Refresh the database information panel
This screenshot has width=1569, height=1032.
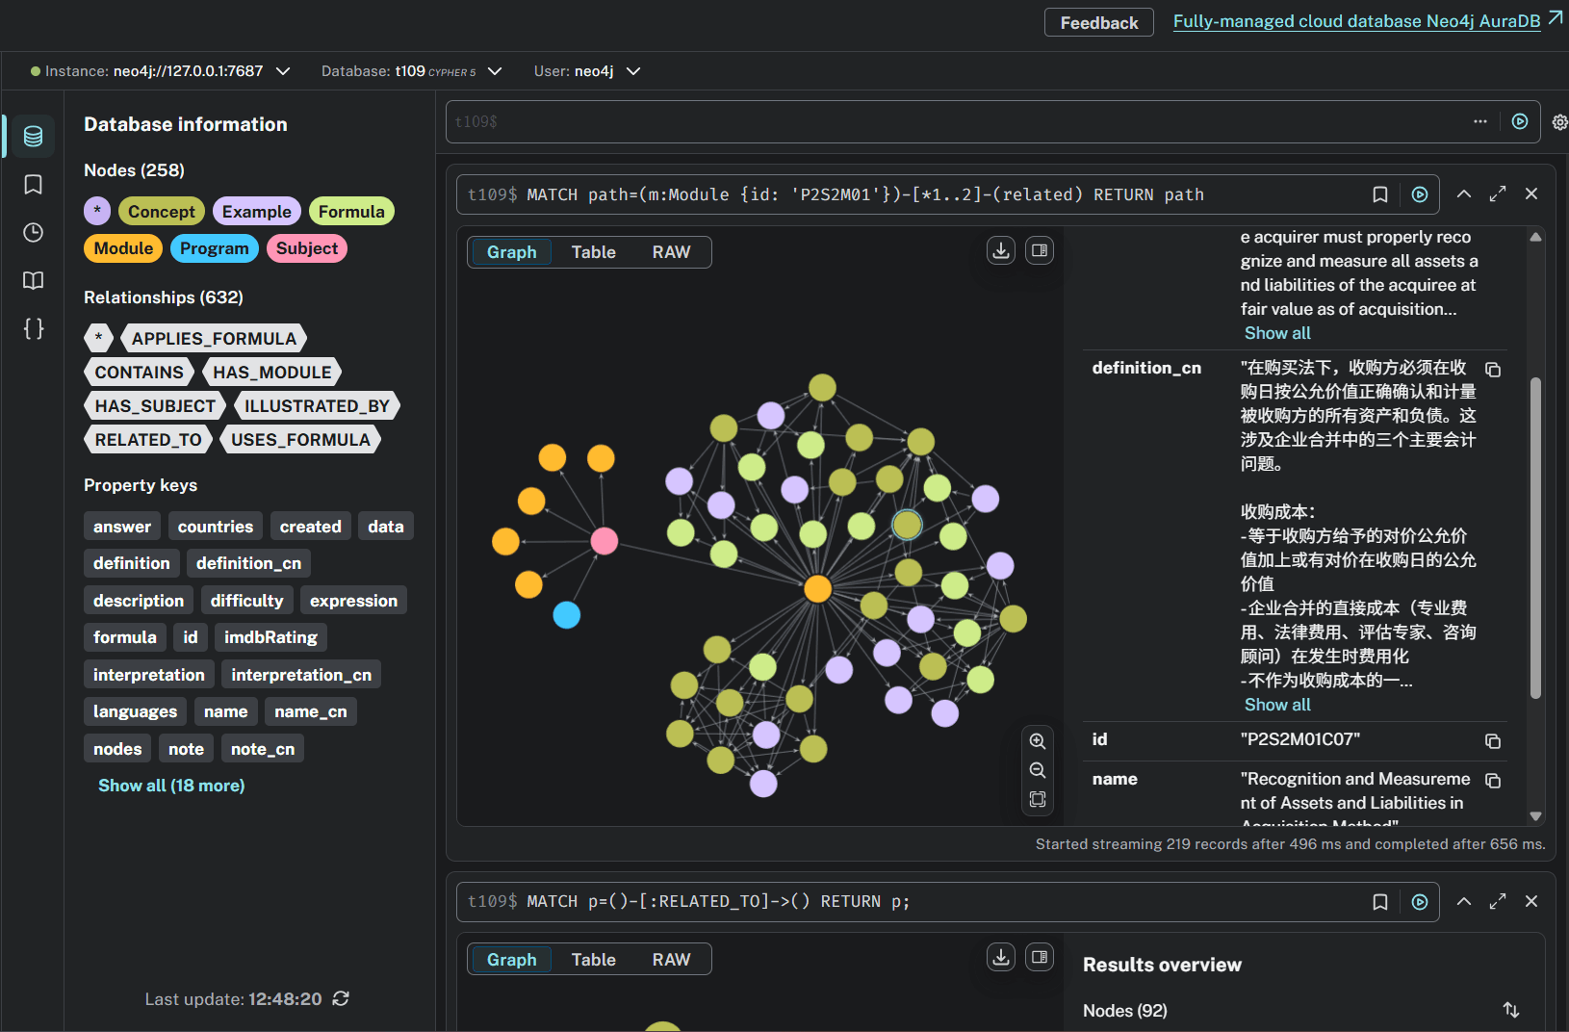pos(341,999)
